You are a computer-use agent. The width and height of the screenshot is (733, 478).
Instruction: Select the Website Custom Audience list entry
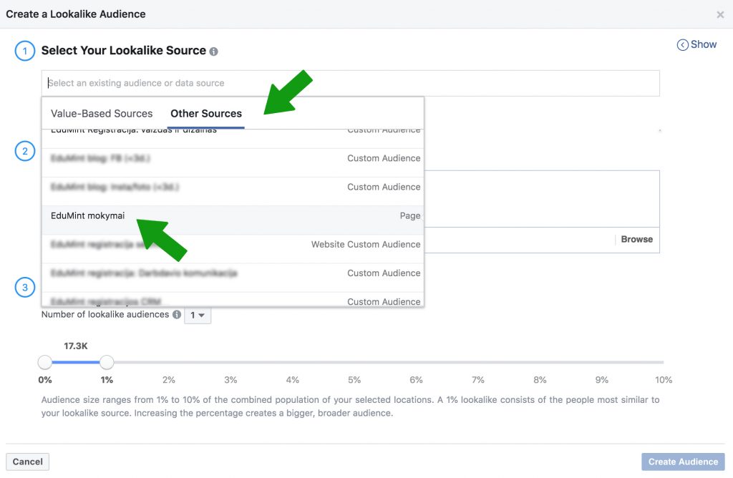233,244
